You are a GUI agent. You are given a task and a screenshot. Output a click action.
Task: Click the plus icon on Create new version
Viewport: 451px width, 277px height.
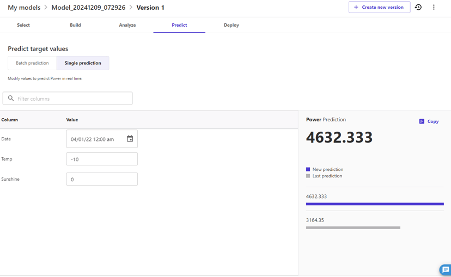coord(356,7)
